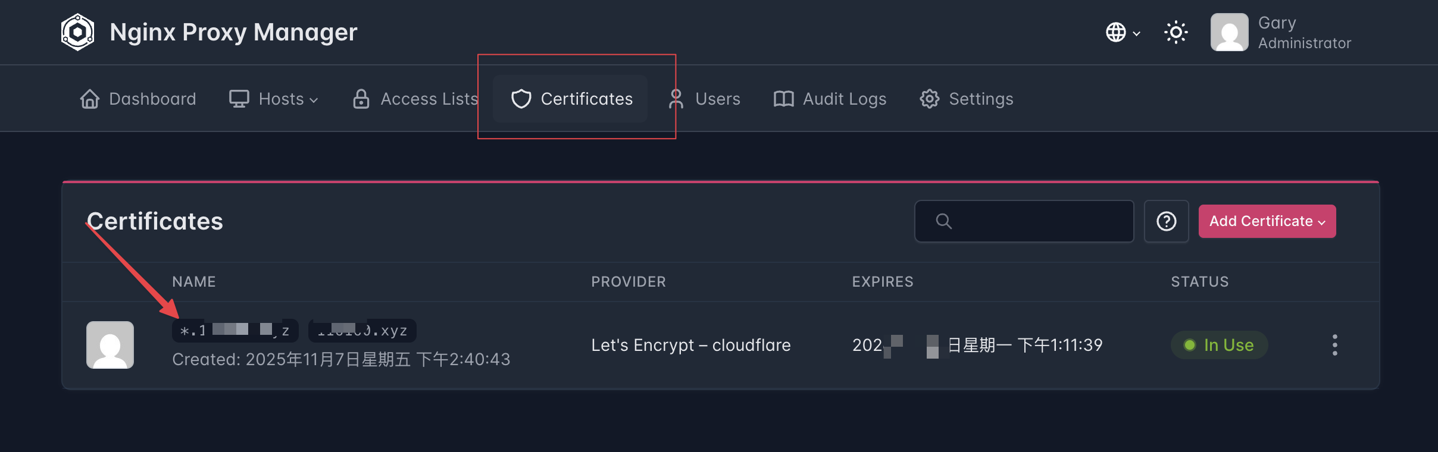Select the Certificates tab
Image resolution: width=1438 pixels, height=452 pixels.
(571, 99)
